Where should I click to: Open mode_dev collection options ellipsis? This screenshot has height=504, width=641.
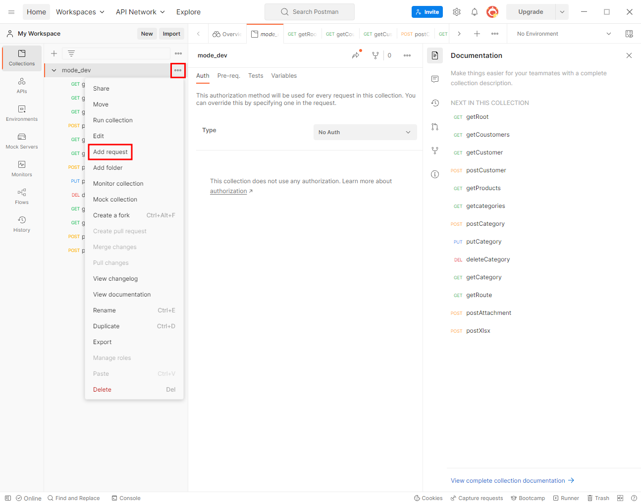pyautogui.click(x=178, y=70)
